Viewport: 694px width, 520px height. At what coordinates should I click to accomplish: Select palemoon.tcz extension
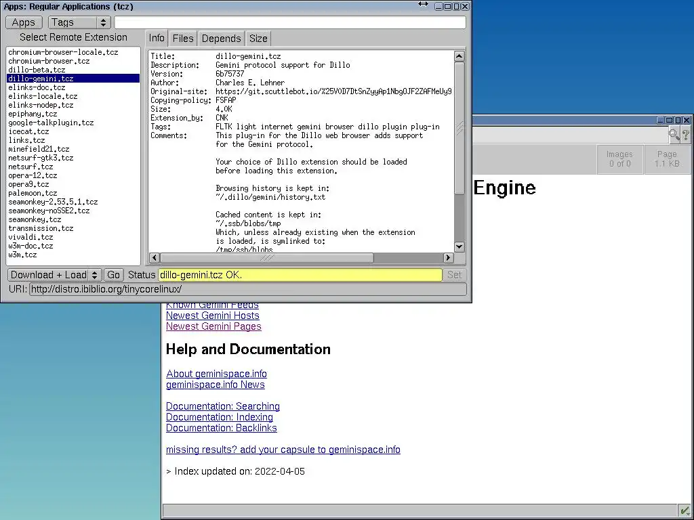(x=73, y=193)
